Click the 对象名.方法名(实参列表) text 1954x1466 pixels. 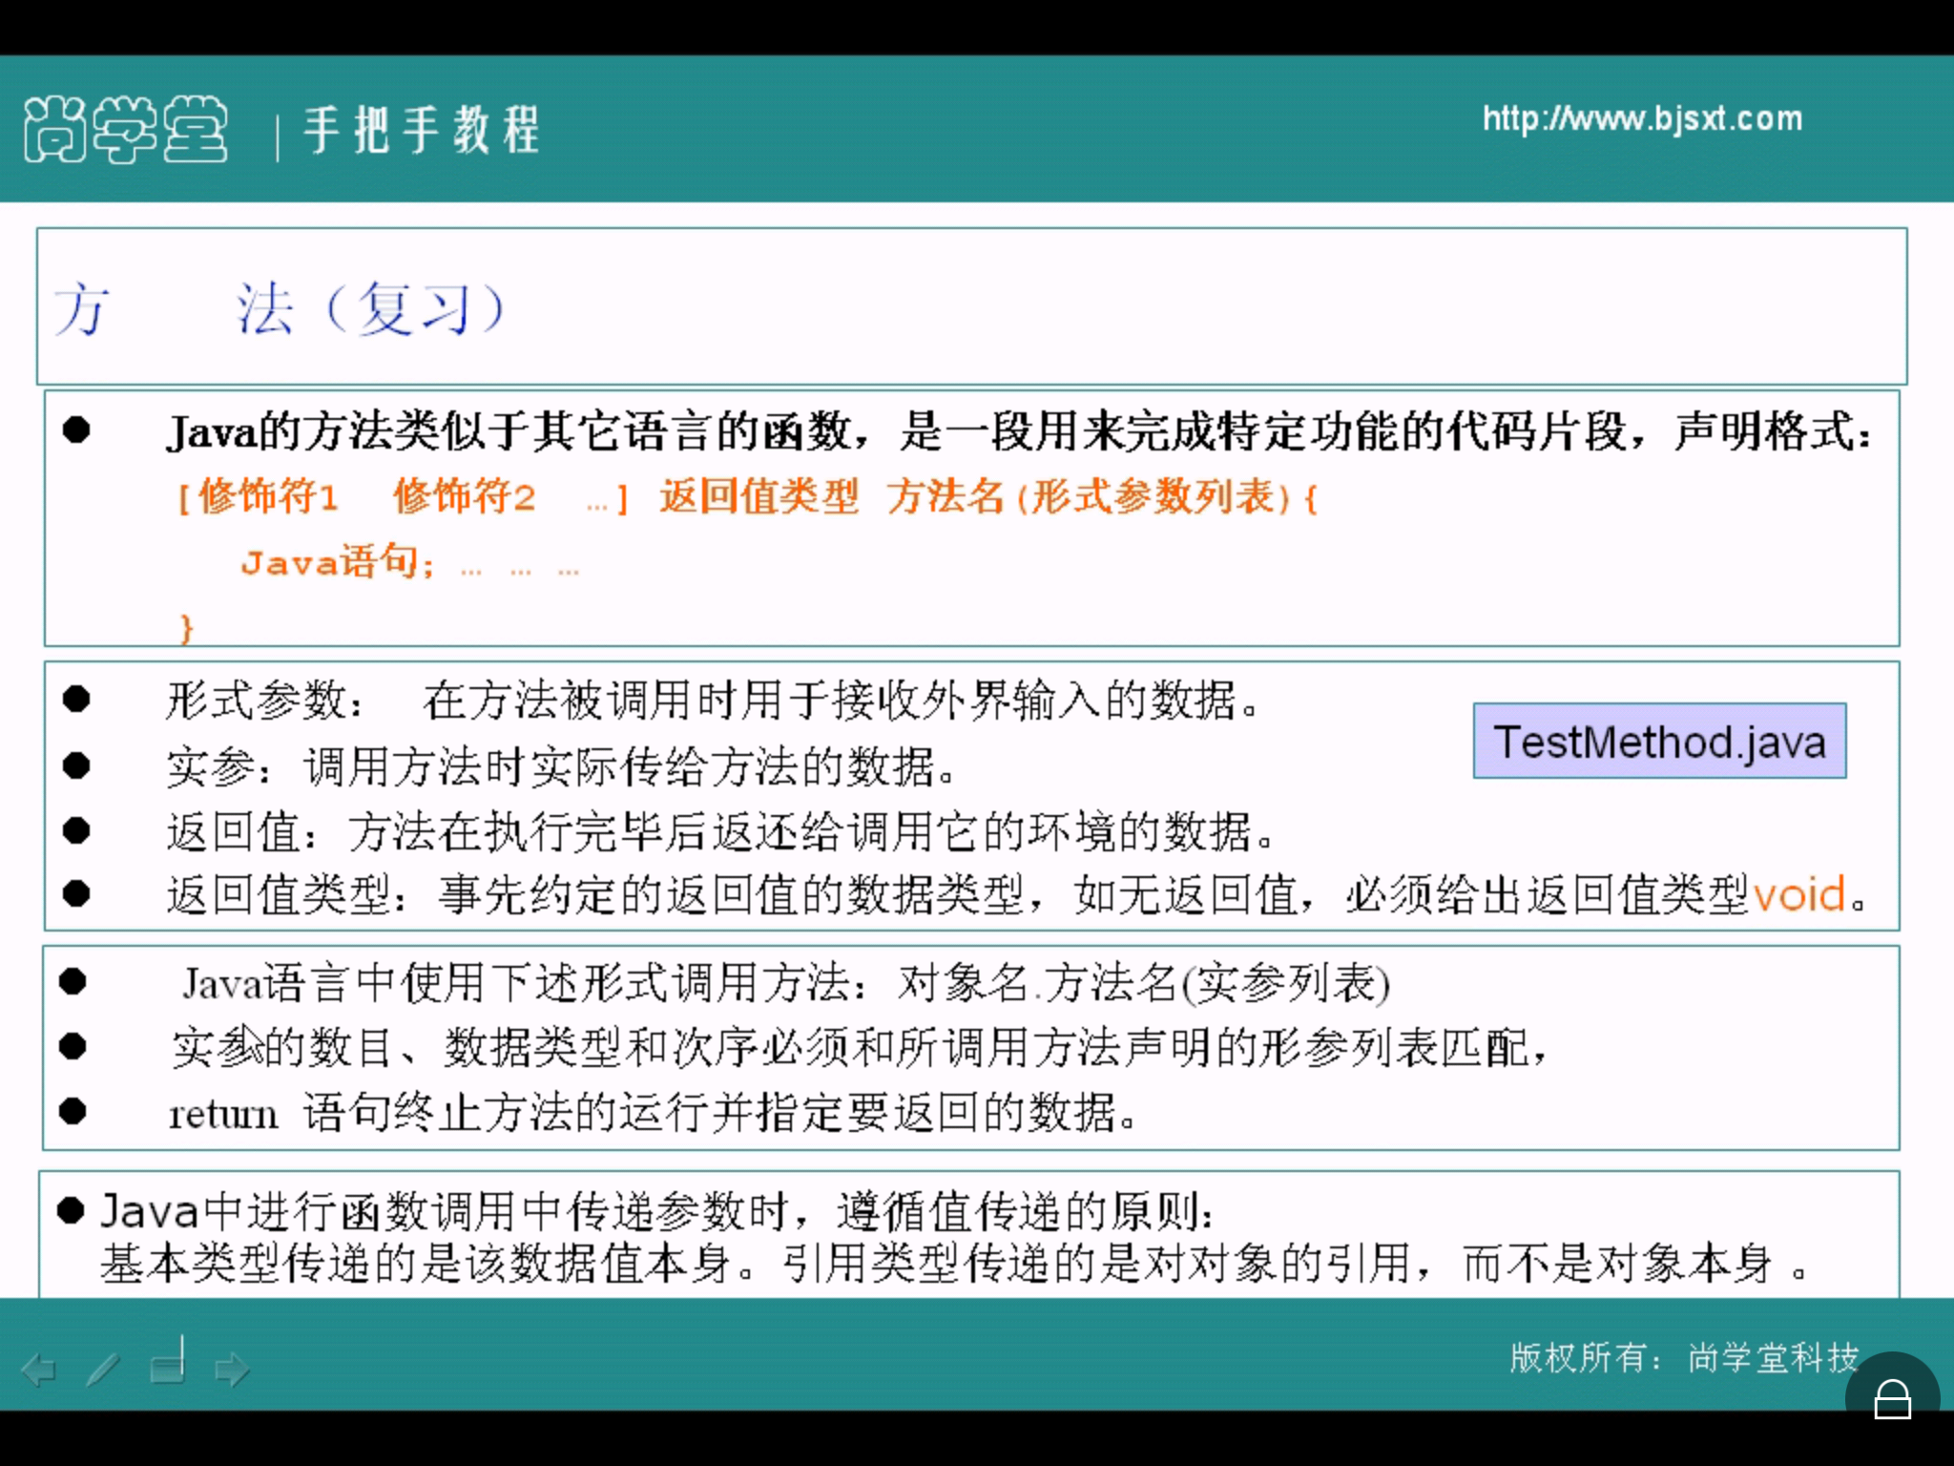[x=1143, y=983]
